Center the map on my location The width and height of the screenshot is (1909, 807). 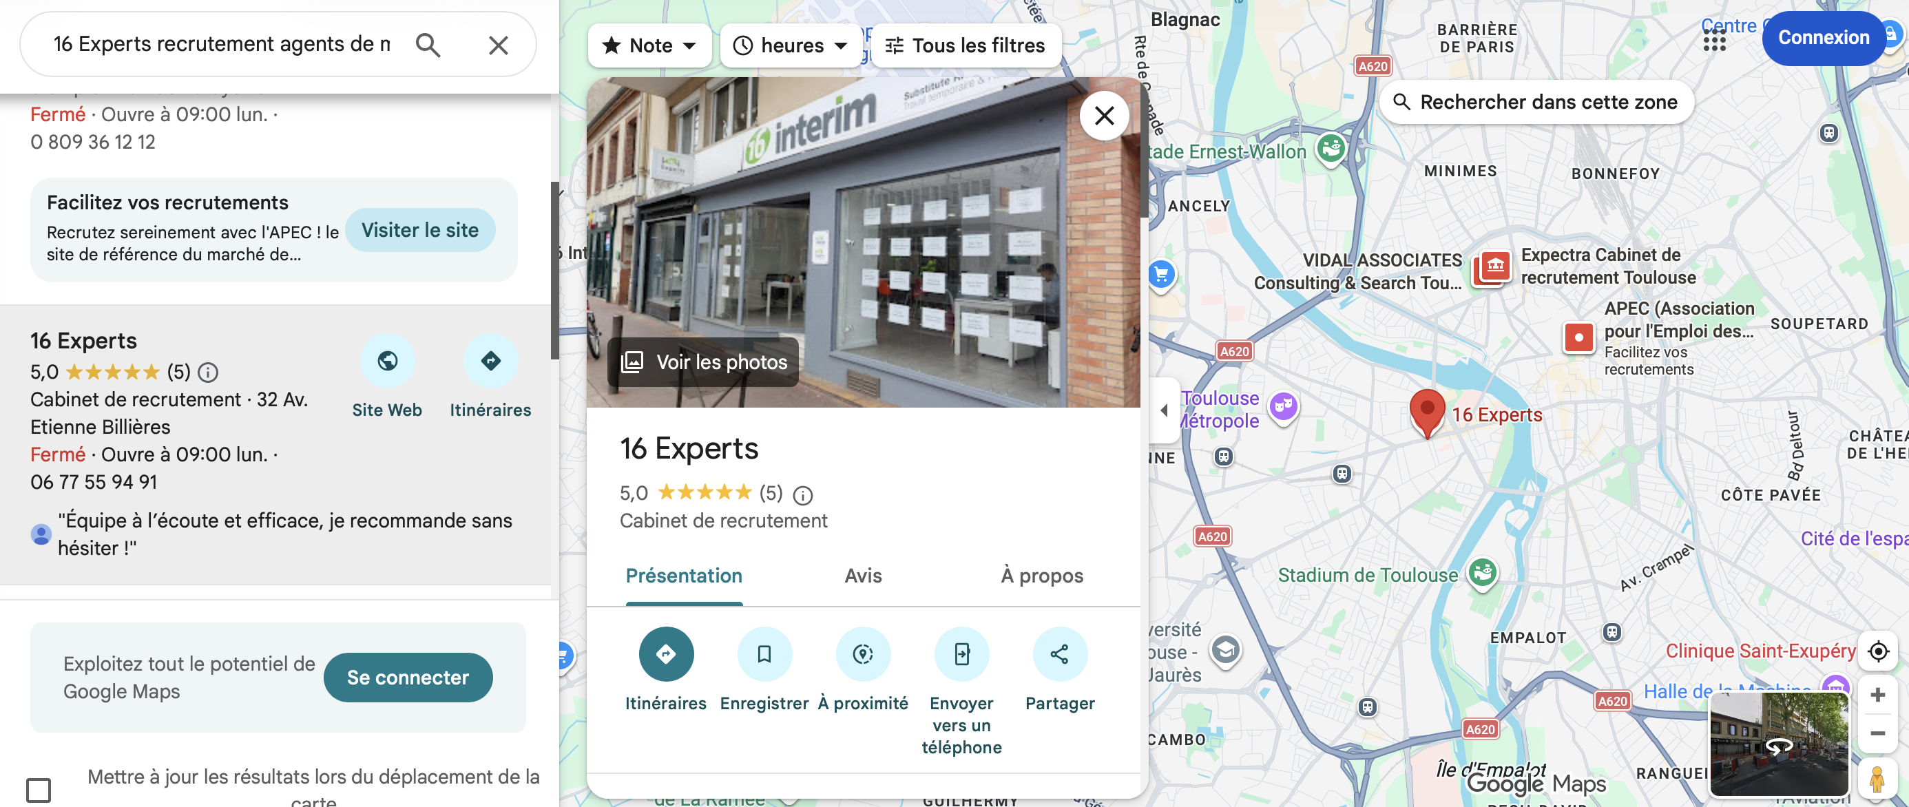(1878, 651)
